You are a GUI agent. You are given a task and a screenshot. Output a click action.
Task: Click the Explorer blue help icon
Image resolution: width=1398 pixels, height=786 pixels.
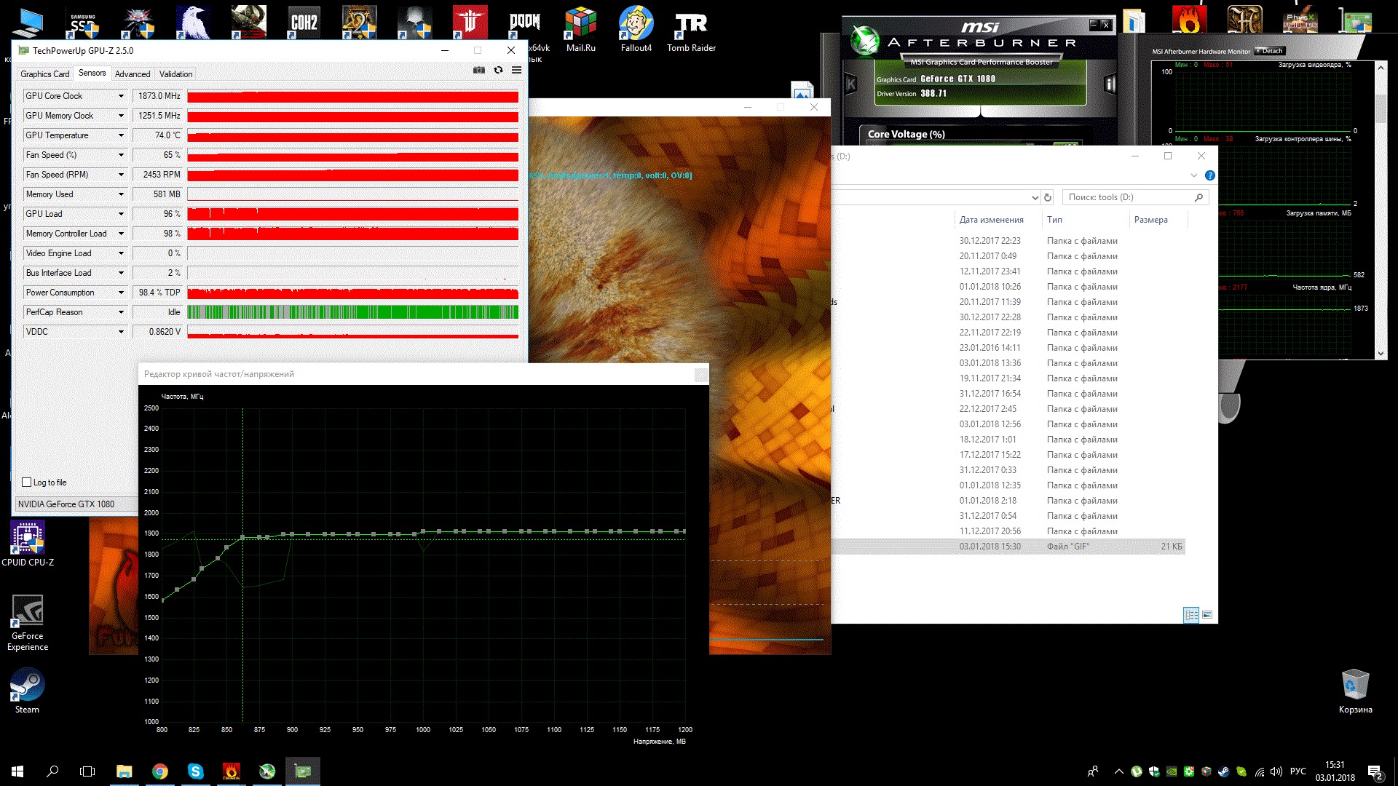[x=1209, y=175]
